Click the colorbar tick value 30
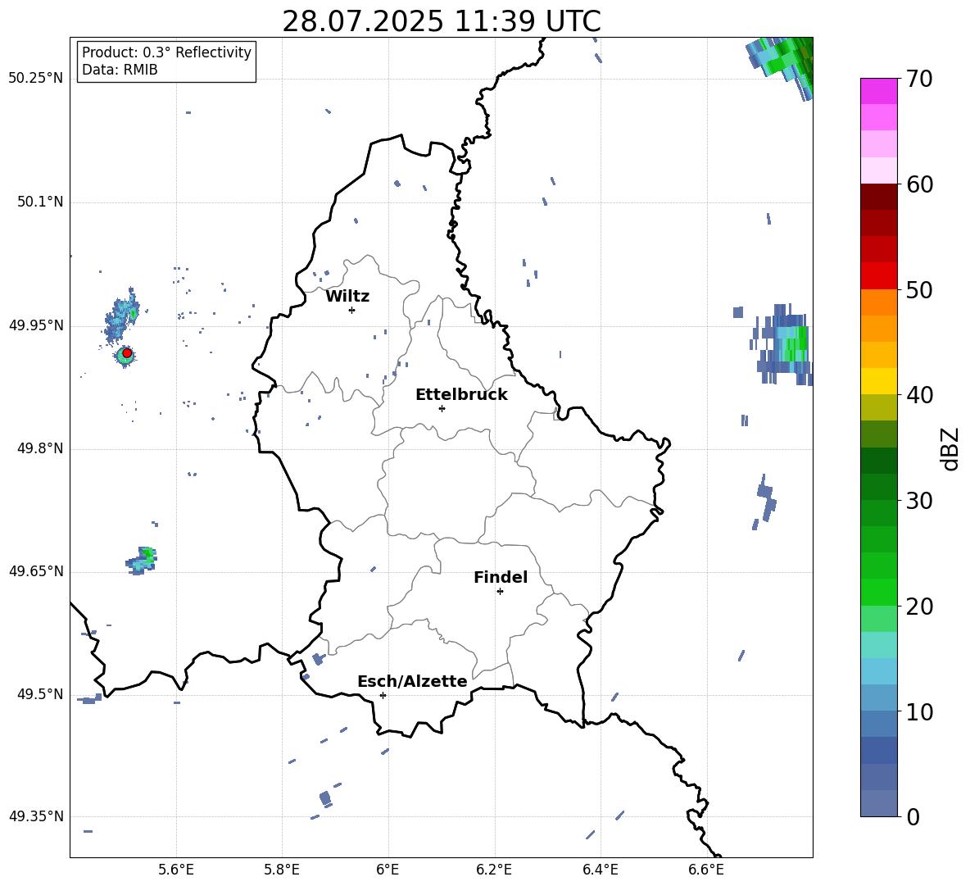Screen dimensions: 970x886 919,501
